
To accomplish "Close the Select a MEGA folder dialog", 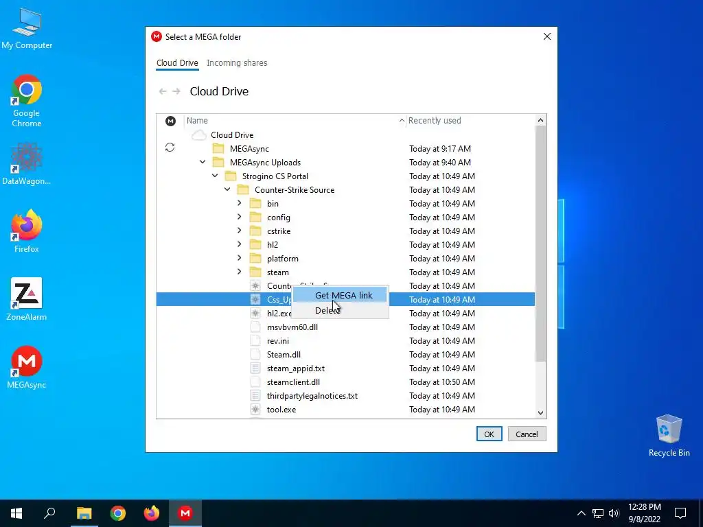I will coord(547,37).
